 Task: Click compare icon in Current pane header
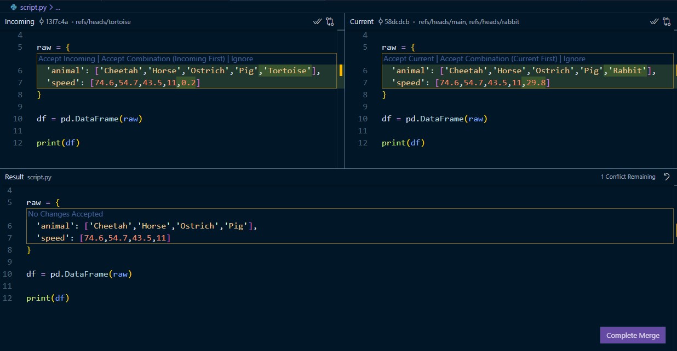[667, 22]
